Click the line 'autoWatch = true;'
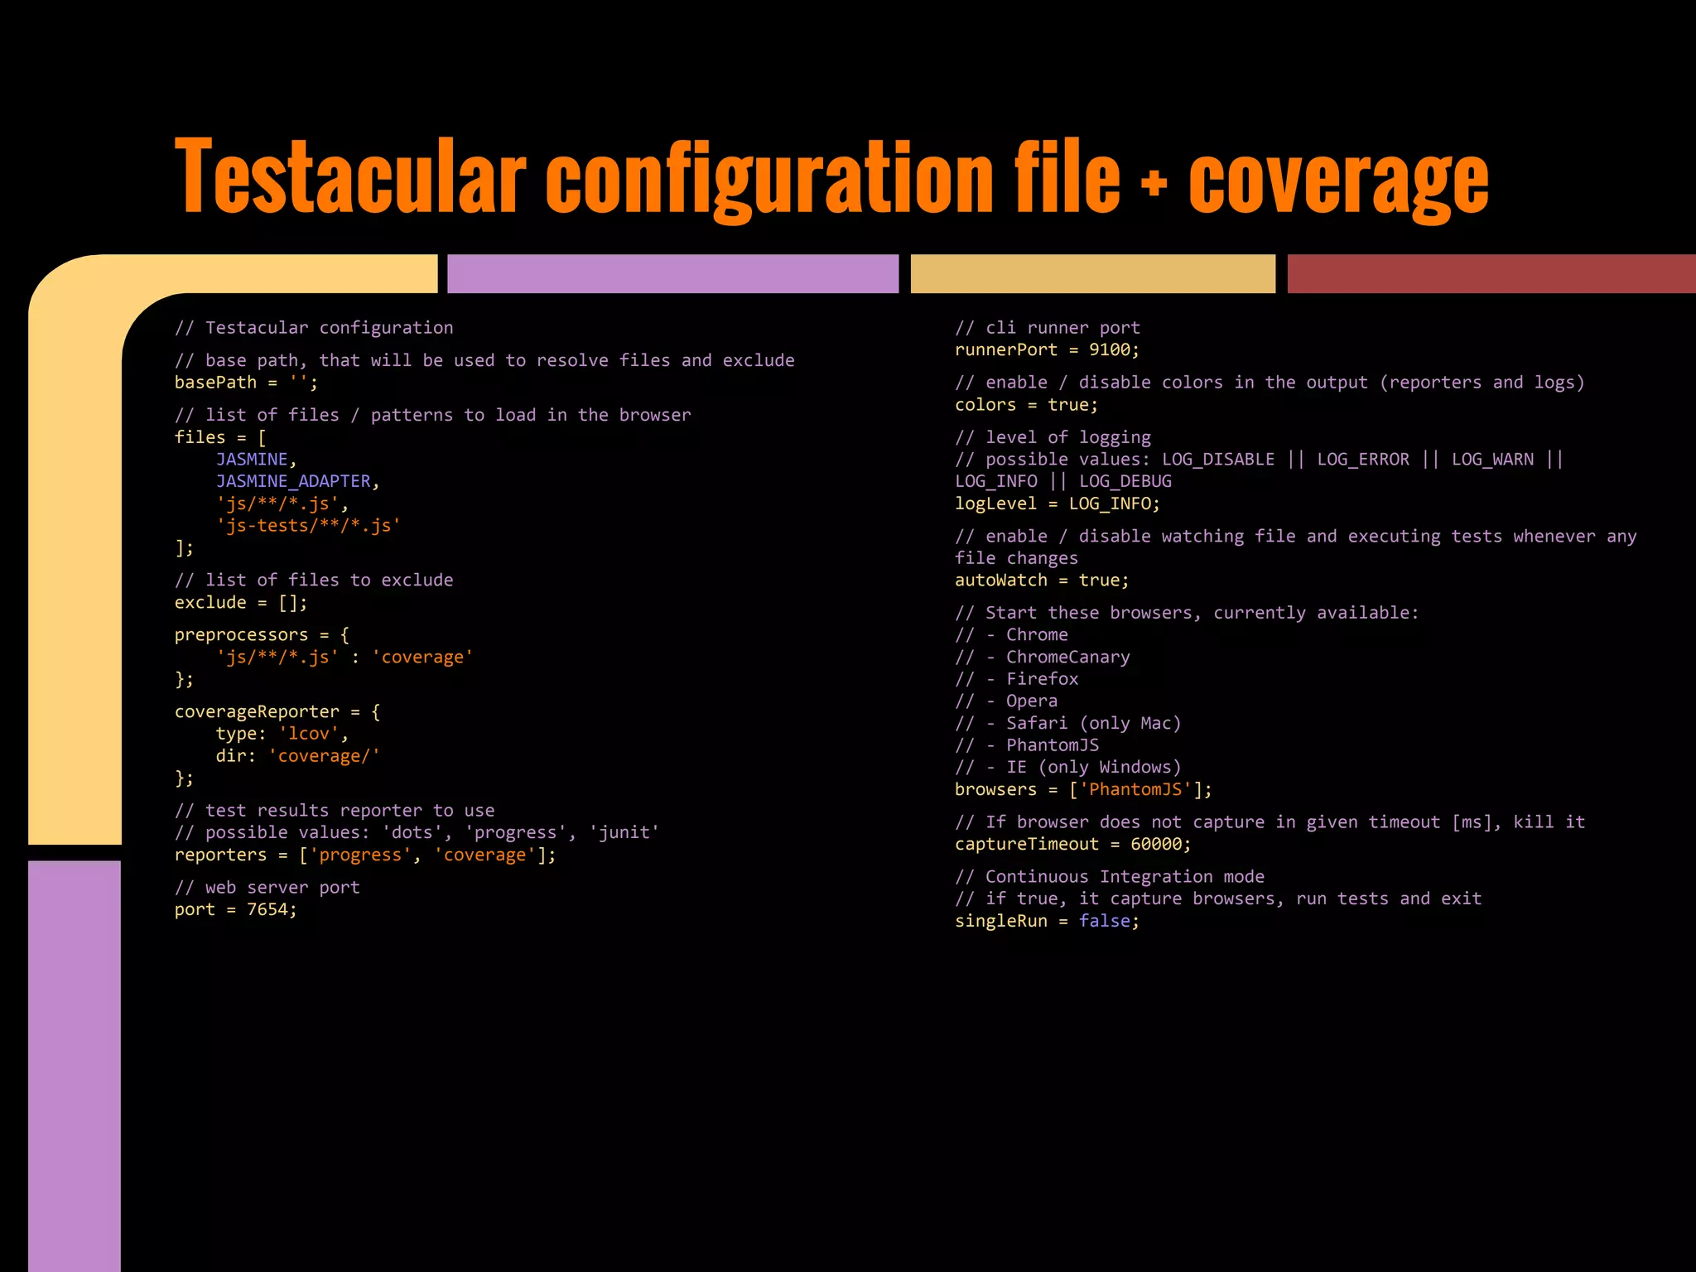 [1042, 581]
